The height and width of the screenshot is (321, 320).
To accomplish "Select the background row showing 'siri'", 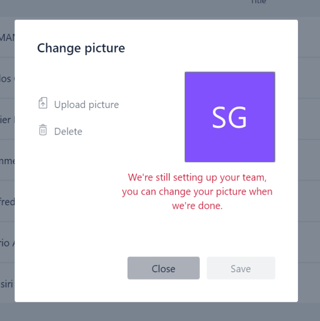I will coord(7,284).
